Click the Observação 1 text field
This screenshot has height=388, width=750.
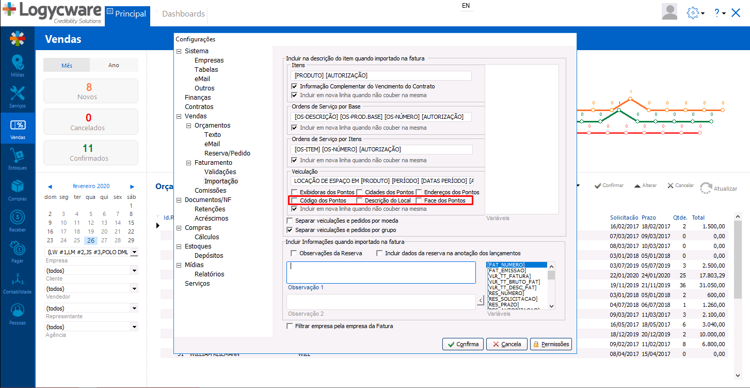381,272
